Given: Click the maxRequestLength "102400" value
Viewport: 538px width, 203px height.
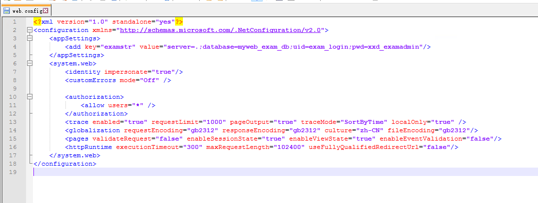Looking at the screenshot, I should click(x=289, y=147).
